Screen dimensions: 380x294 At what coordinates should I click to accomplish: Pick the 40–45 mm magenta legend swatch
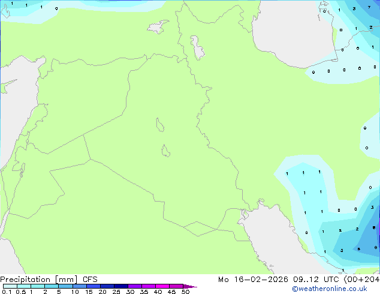[x=162, y=286]
